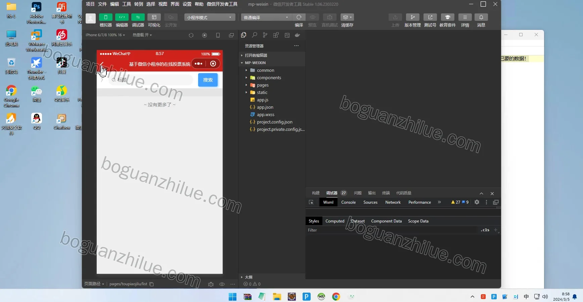Open the extensions grid icon in sidebar
The height and width of the screenshot is (302, 583).
276,35
